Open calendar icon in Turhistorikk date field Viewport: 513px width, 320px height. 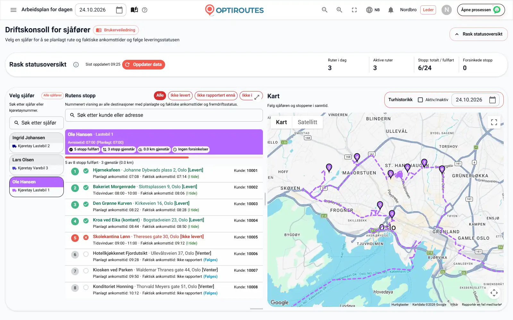(x=492, y=100)
